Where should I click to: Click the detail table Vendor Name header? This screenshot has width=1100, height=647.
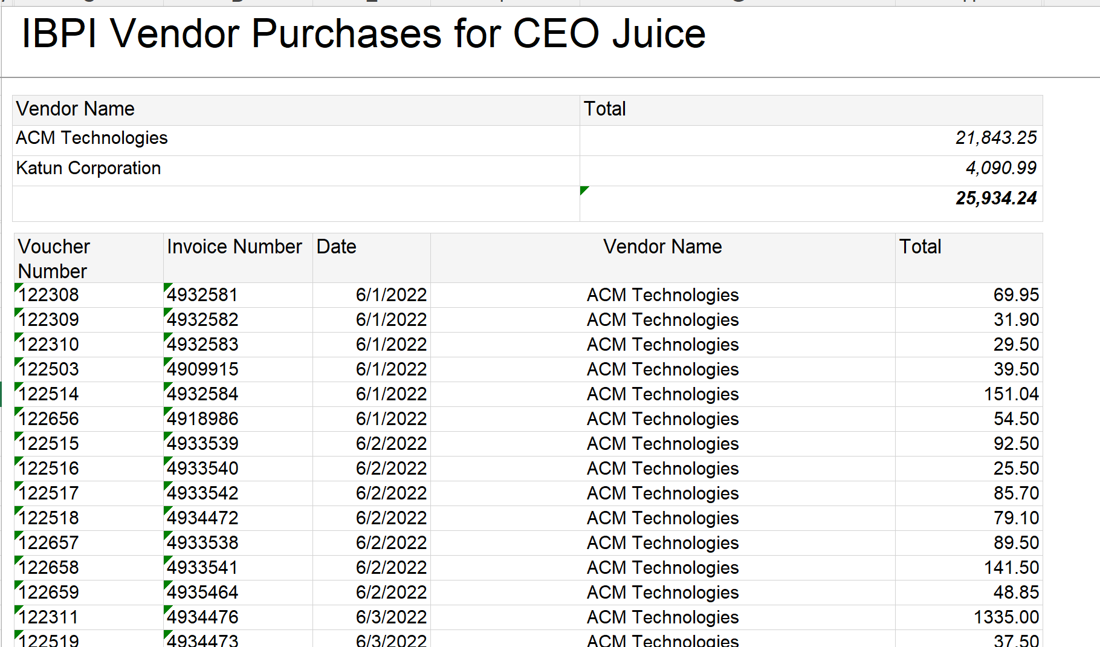tap(663, 258)
